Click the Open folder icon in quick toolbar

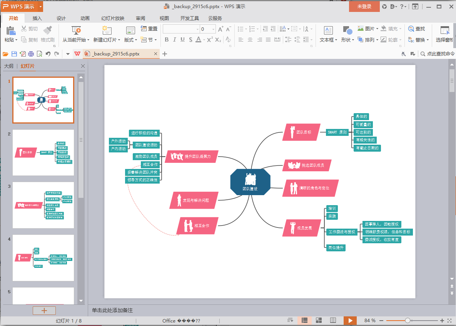(x=5, y=54)
